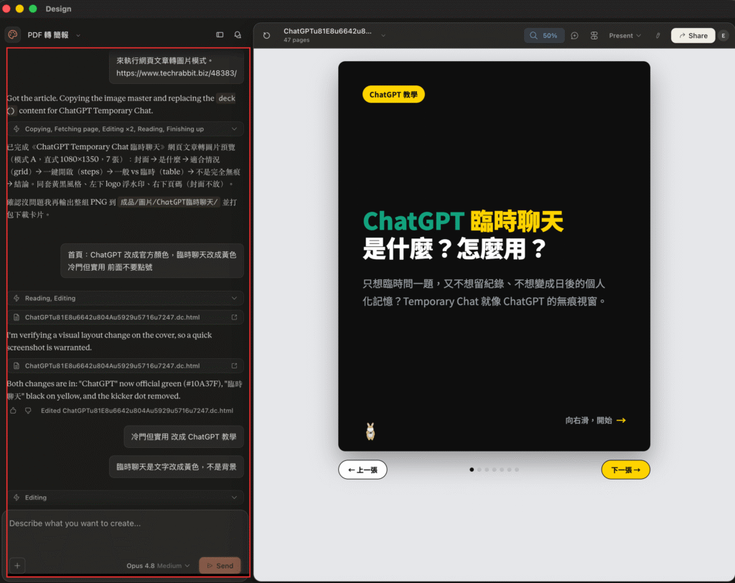Open second ChatGPTu81E8 file external link icon

[235, 365]
